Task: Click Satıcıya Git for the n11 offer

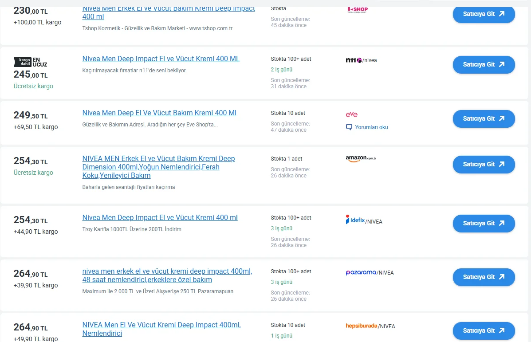Action: coord(484,64)
